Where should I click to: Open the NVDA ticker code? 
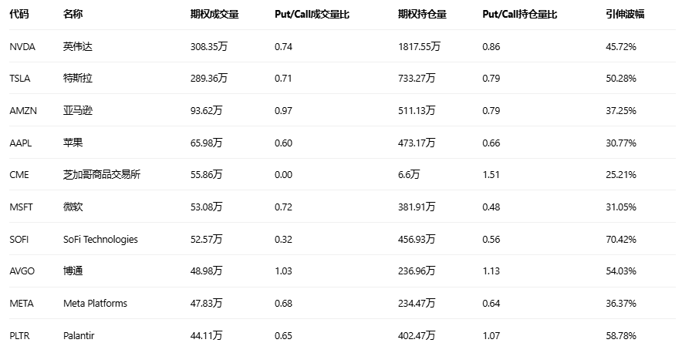click(x=22, y=47)
